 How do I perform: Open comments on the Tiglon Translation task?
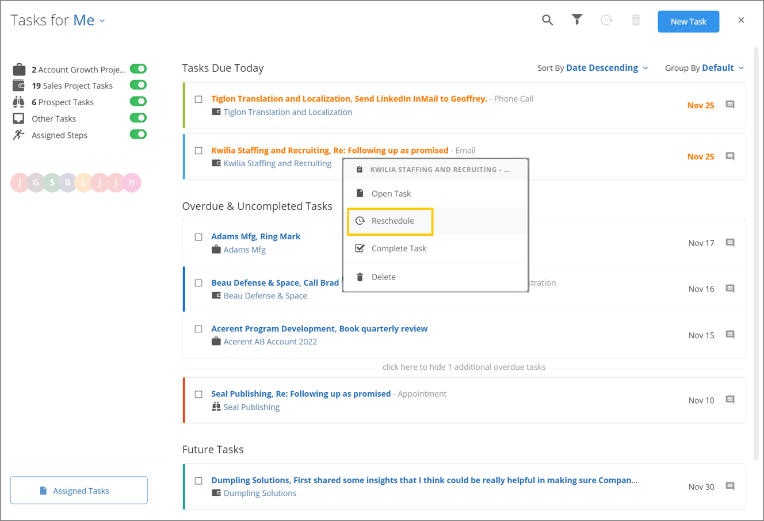[730, 104]
